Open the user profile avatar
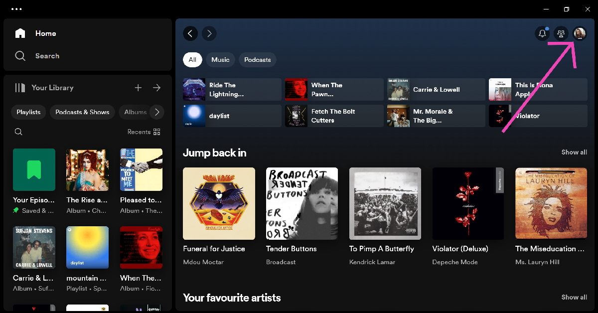This screenshot has width=598, height=313. point(580,33)
